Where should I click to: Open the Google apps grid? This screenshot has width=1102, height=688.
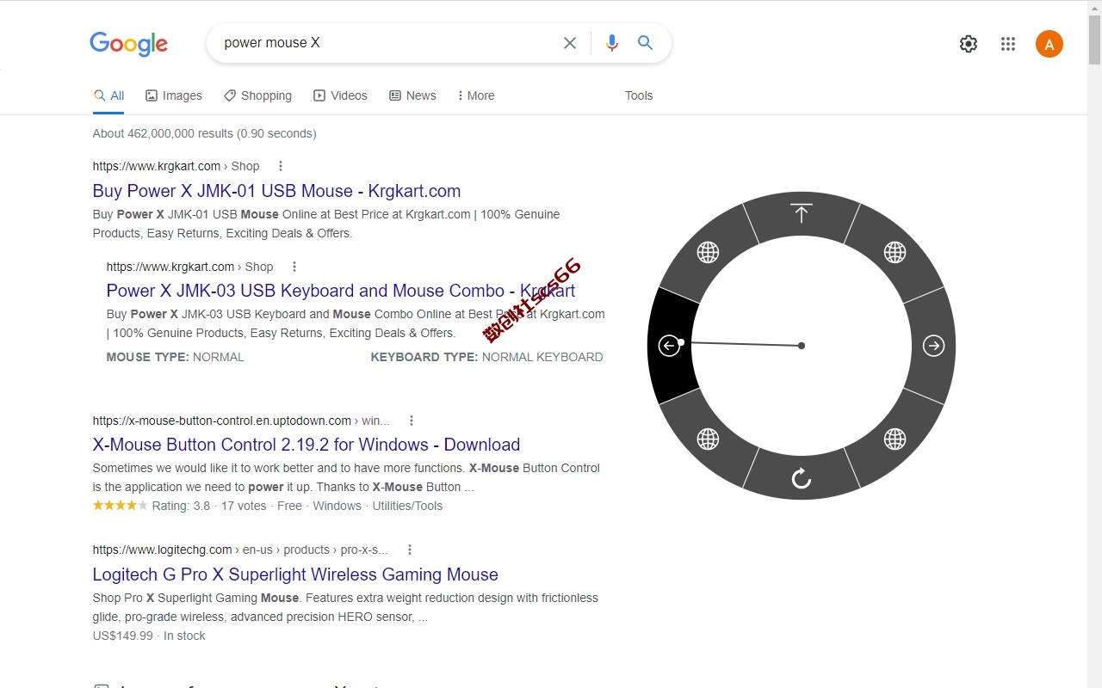(x=1008, y=44)
